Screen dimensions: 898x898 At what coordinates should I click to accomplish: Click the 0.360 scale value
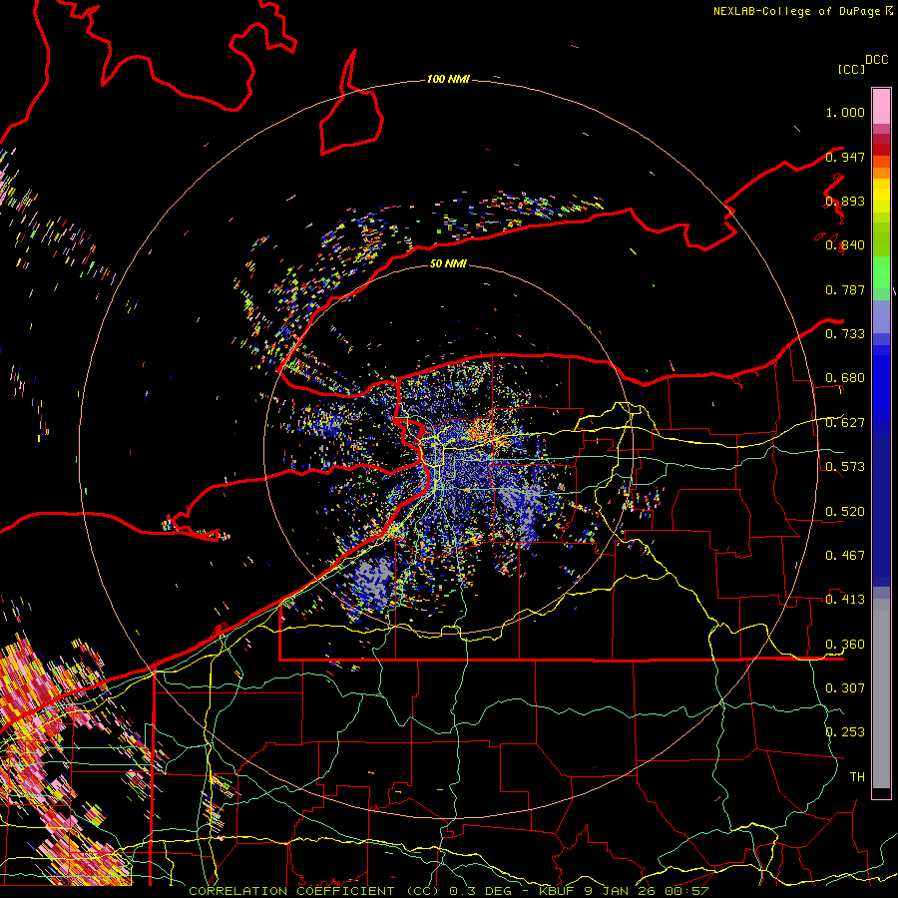tap(845, 645)
